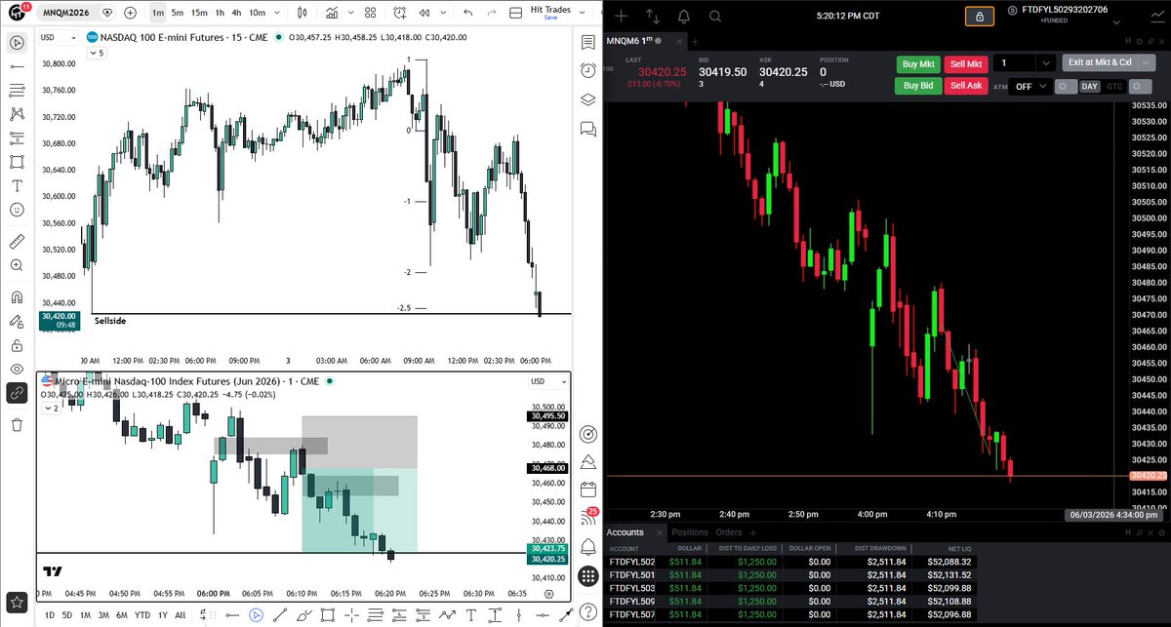The image size is (1171, 627).
Task: Open the favorites star toolbar button
Action: (x=17, y=602)
